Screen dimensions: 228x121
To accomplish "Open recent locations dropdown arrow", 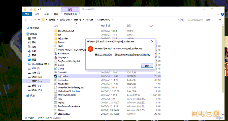I will (35, 20).
